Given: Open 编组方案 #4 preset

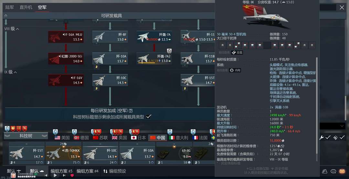Looking at the screenshot, I should pyautogui.click(x=88, y=171).
